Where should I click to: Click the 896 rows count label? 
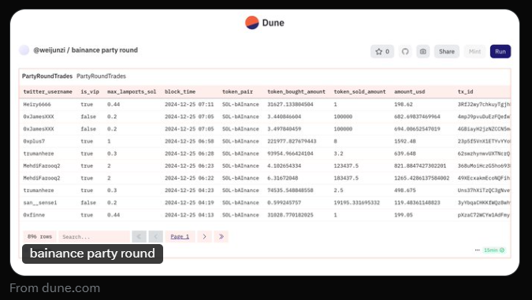(39, 236)
